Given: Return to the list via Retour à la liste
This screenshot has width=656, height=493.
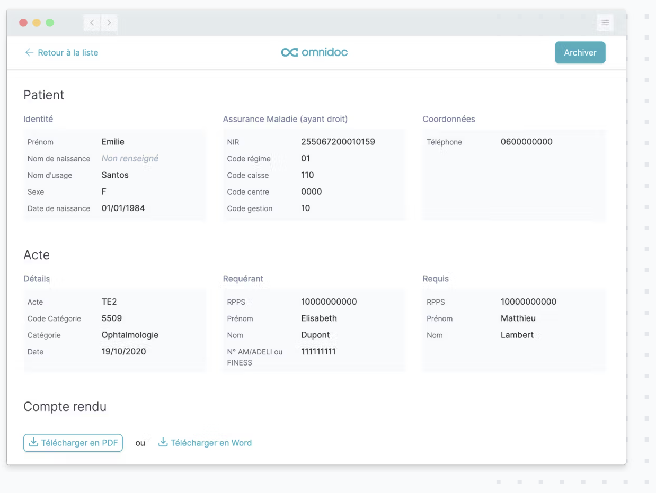Looking at the screenshot, I should coord(61,53).
